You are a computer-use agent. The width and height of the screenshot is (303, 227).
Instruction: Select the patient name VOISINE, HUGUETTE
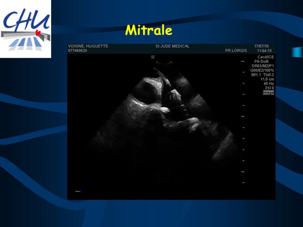click(x=88, y=46)
